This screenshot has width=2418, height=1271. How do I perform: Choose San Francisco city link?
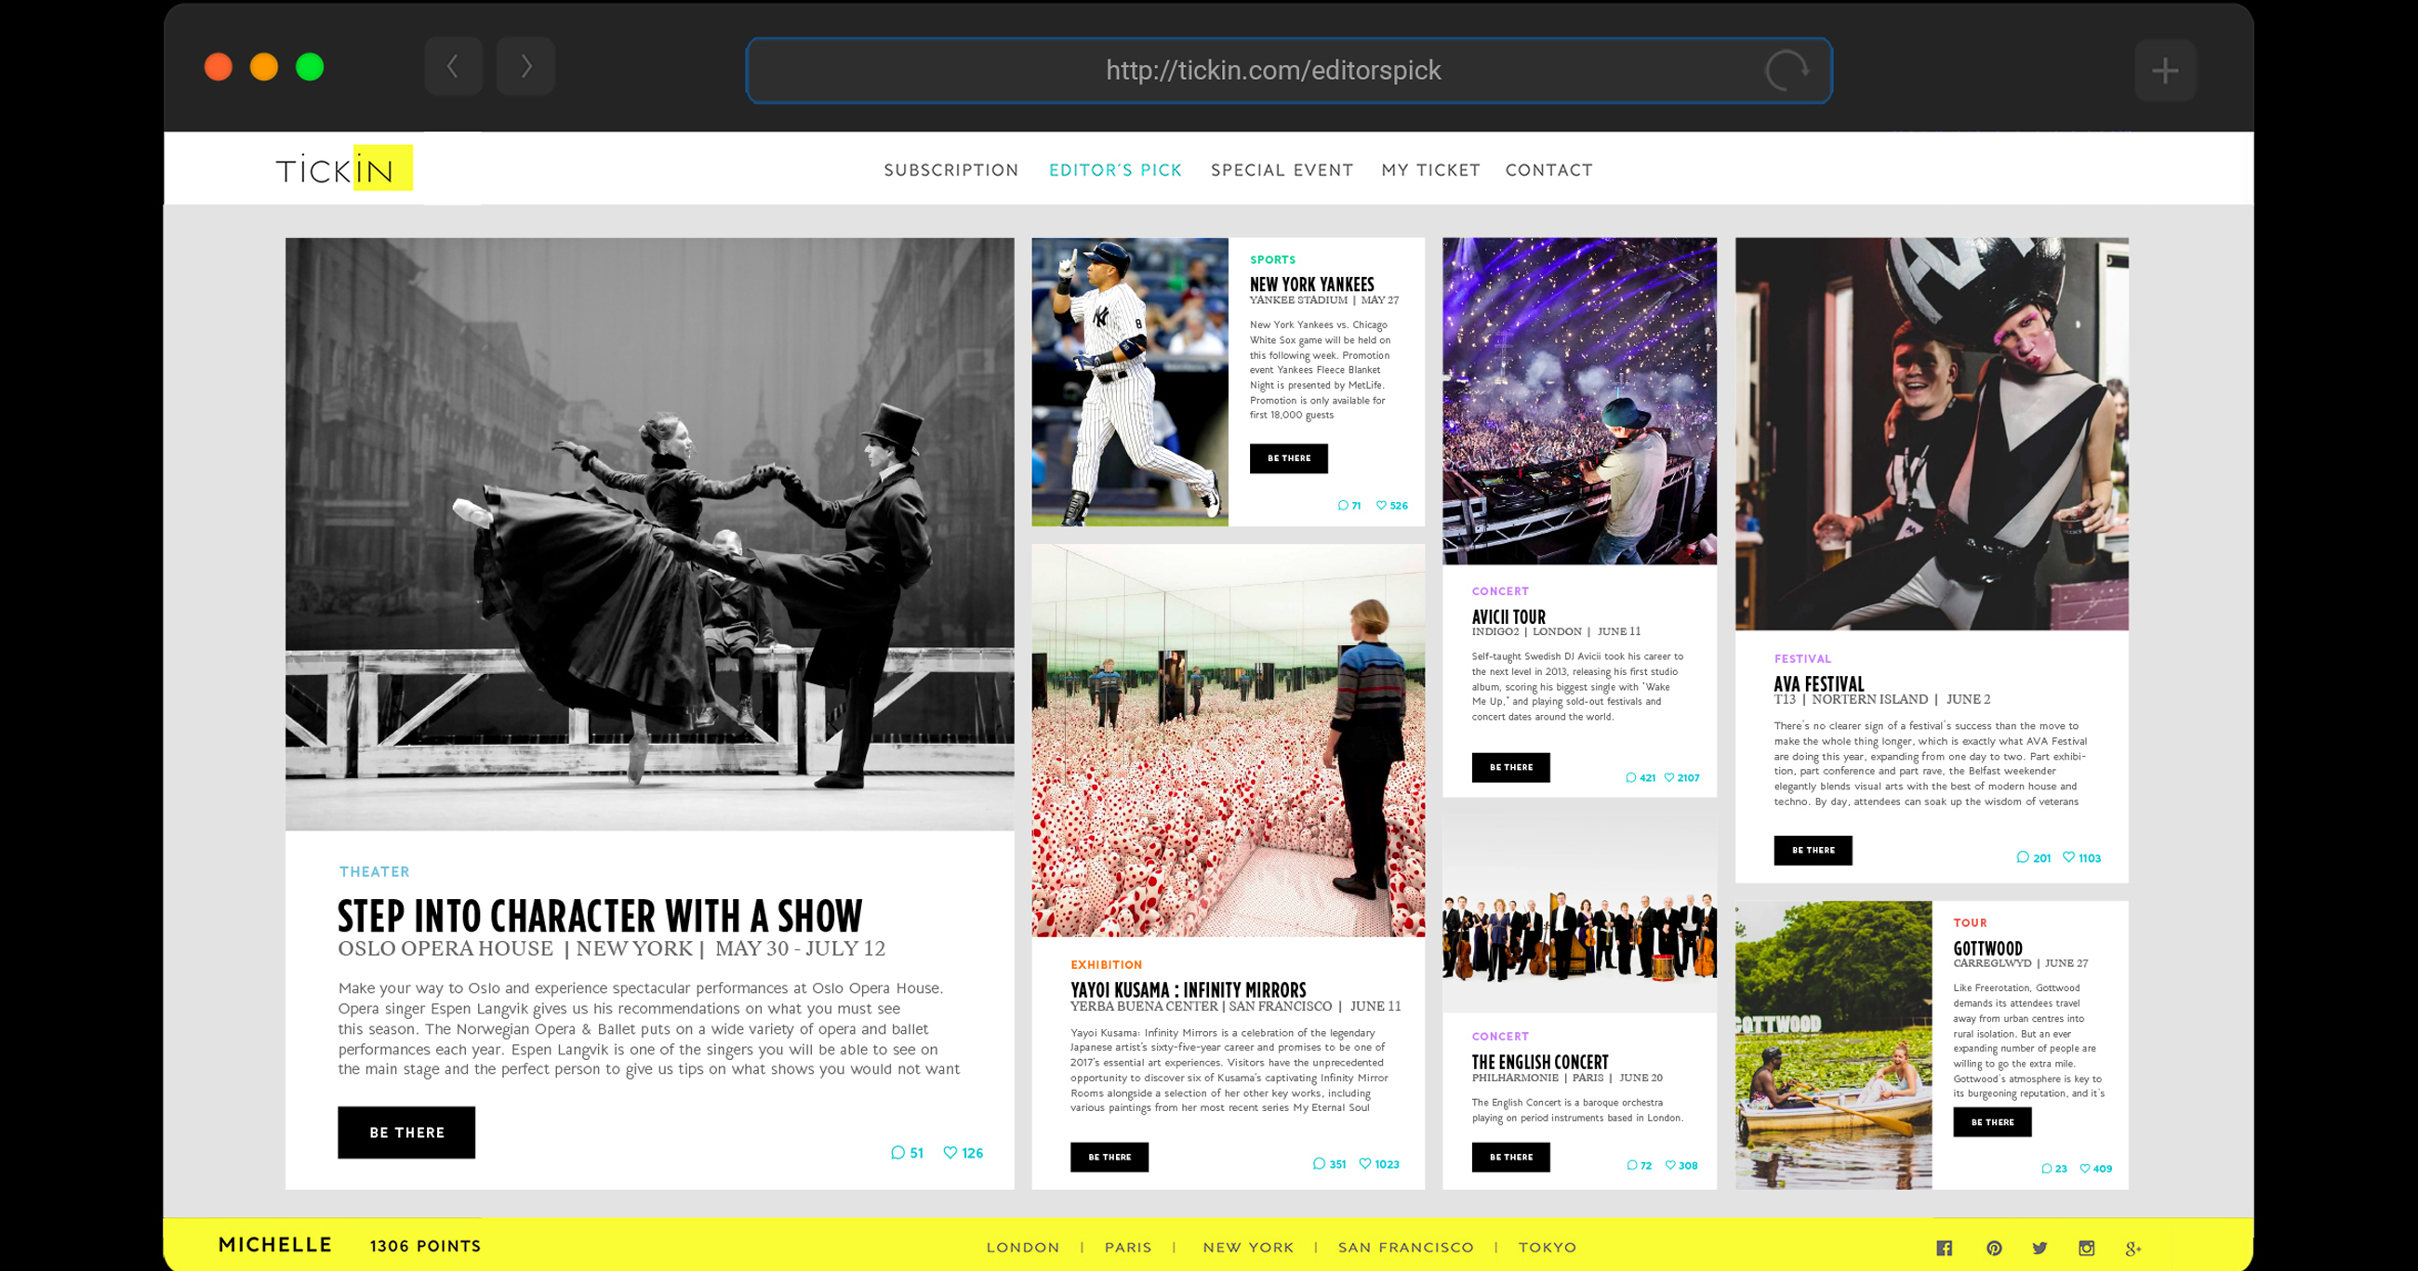coord(1405,1248)
